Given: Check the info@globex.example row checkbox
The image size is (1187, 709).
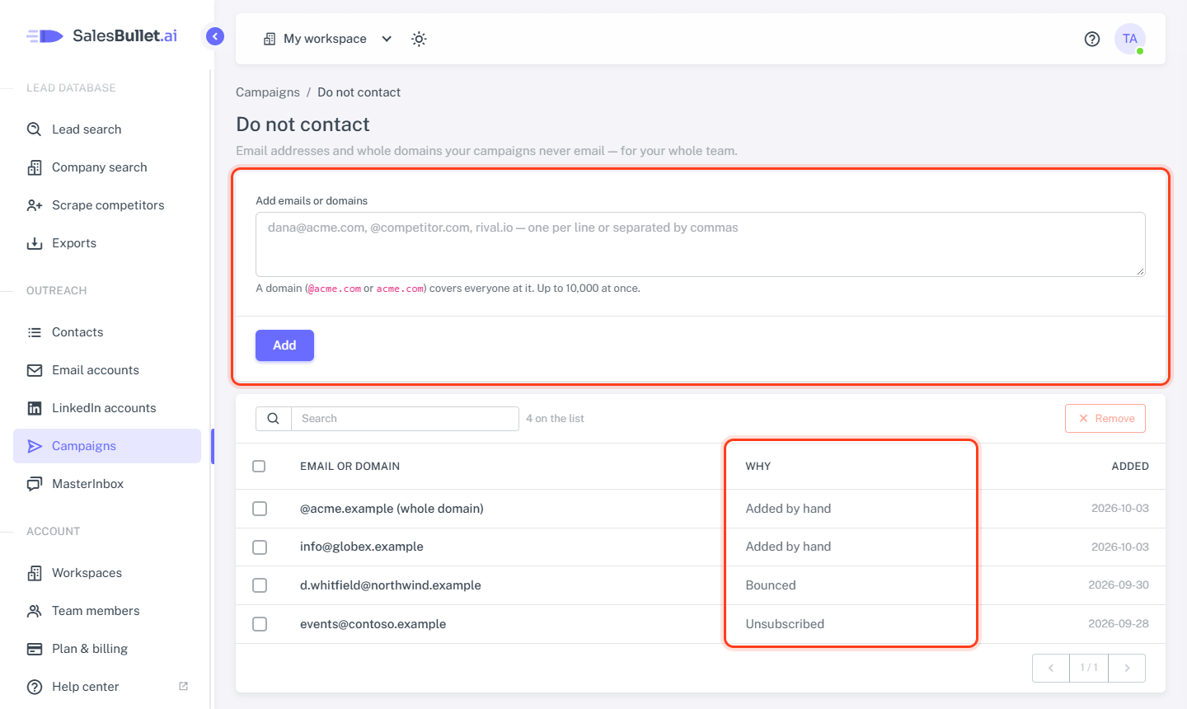Looking at the screenshot, I should [260, 547].
